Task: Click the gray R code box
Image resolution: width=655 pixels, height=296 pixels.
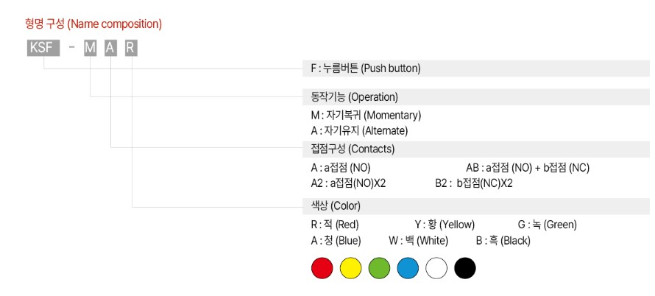Action: [131, 49]
